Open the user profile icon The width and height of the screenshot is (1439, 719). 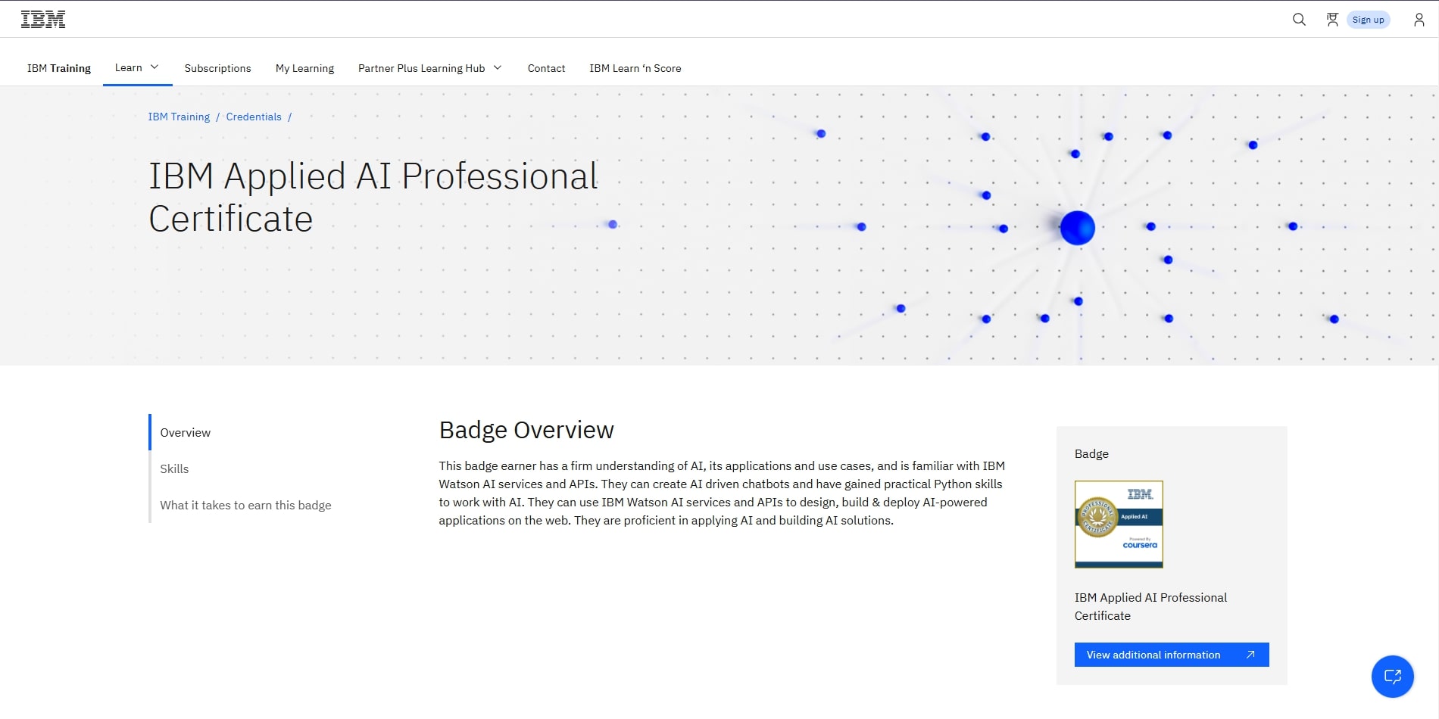point(1419,20)
